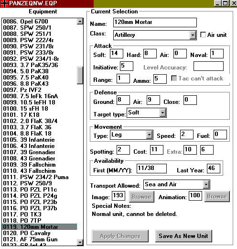The height and width of the screenshot is (249, 237).
Task: Toggle the Tac can't attack checkbox
Action: 174,78
